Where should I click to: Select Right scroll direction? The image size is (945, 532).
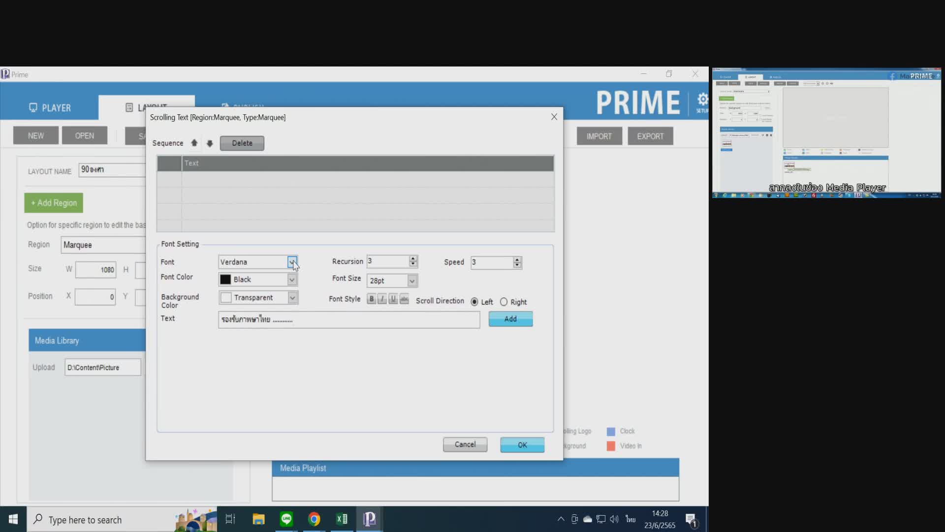click(504, 302)
